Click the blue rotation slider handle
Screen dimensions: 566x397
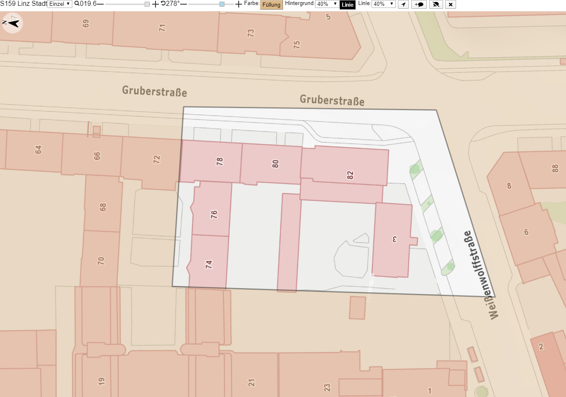click(222, 4)
